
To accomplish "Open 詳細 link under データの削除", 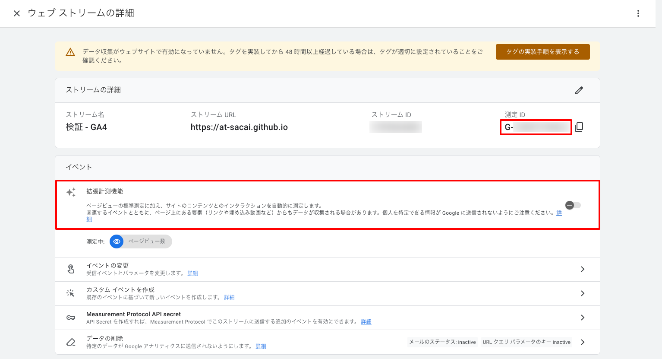I will (261, 346).
